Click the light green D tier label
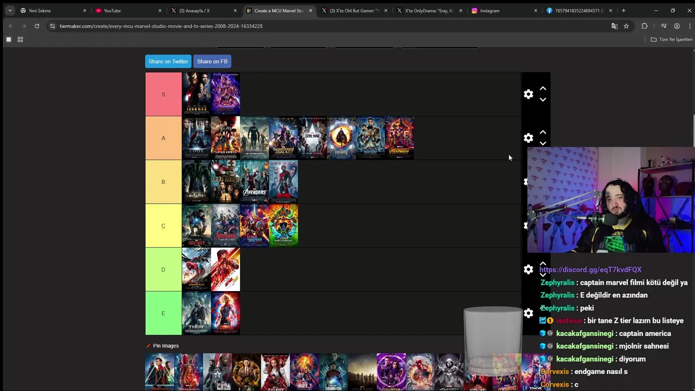Screen dimensions: 695x391 [x=163, y=269]
